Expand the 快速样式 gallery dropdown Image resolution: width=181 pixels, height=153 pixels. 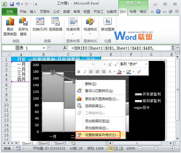point(91,34)
